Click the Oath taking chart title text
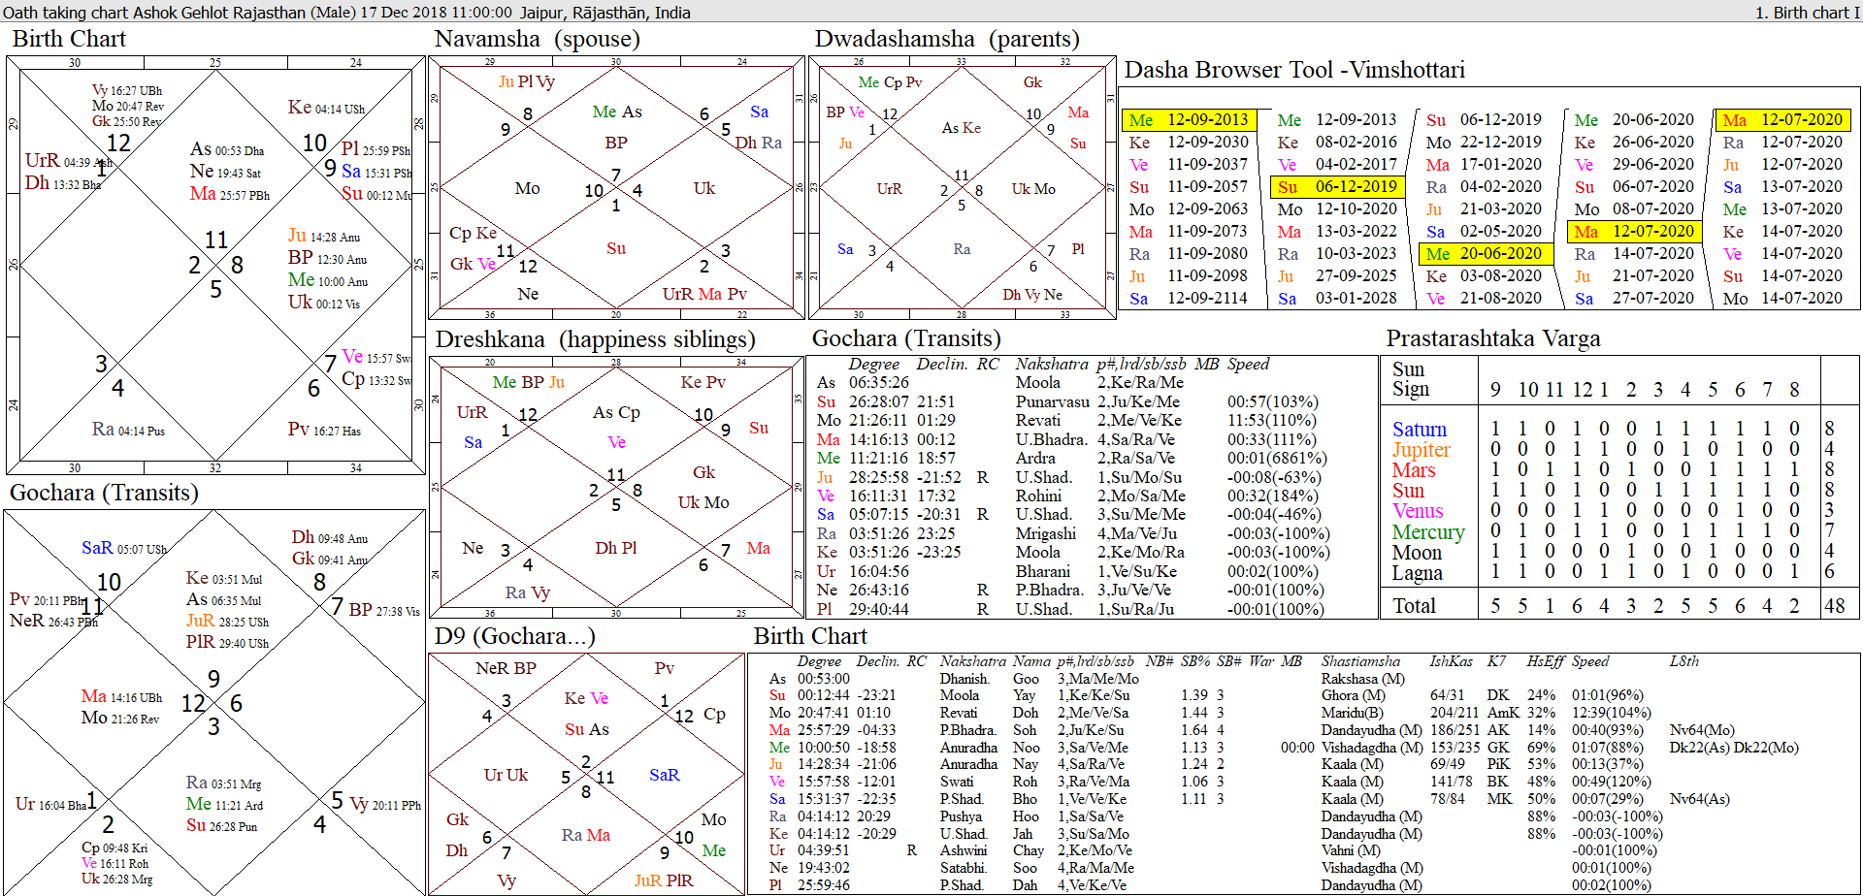Screen dimensions: 1863x896 pyautogui.click(x=346, y=13)
